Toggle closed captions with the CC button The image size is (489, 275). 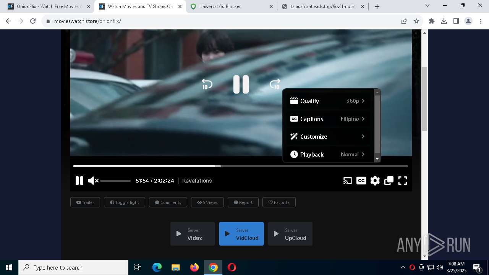(361, 181)
